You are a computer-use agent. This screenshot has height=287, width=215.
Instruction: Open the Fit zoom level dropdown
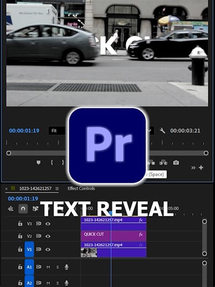coord(58,131)
